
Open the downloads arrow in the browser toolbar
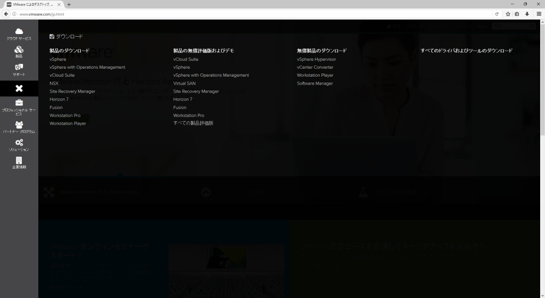[527, 14]
